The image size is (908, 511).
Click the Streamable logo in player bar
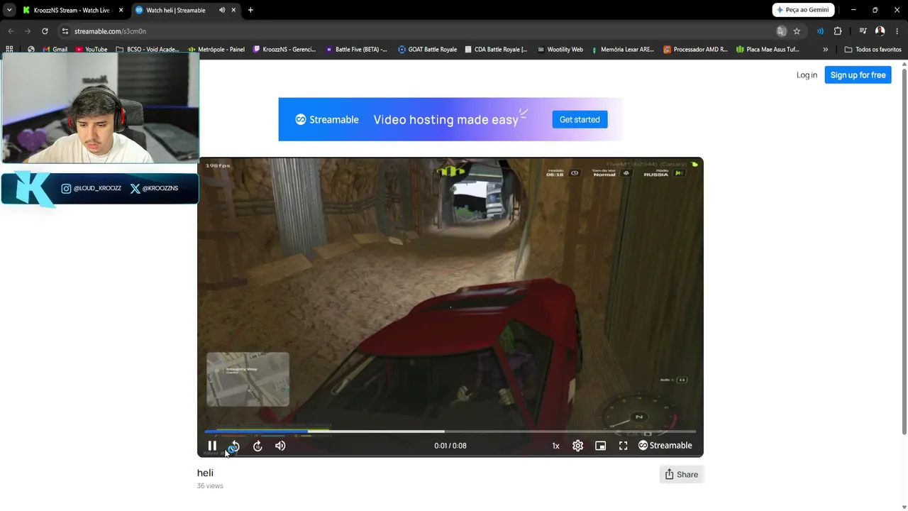click(x=665, y=446)
